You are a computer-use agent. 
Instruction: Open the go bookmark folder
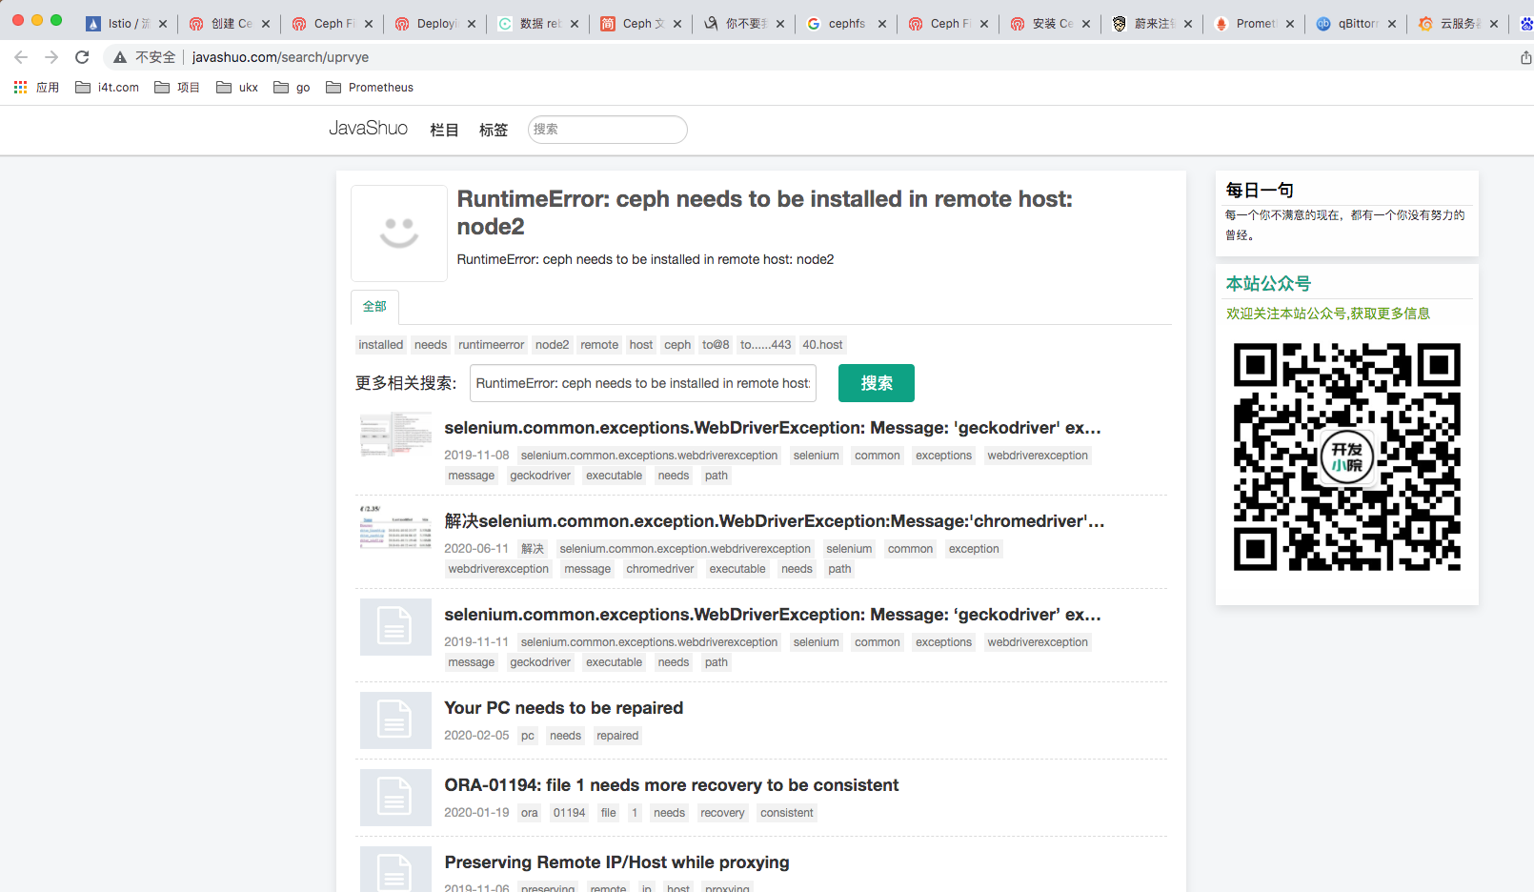tap(292, 87)
